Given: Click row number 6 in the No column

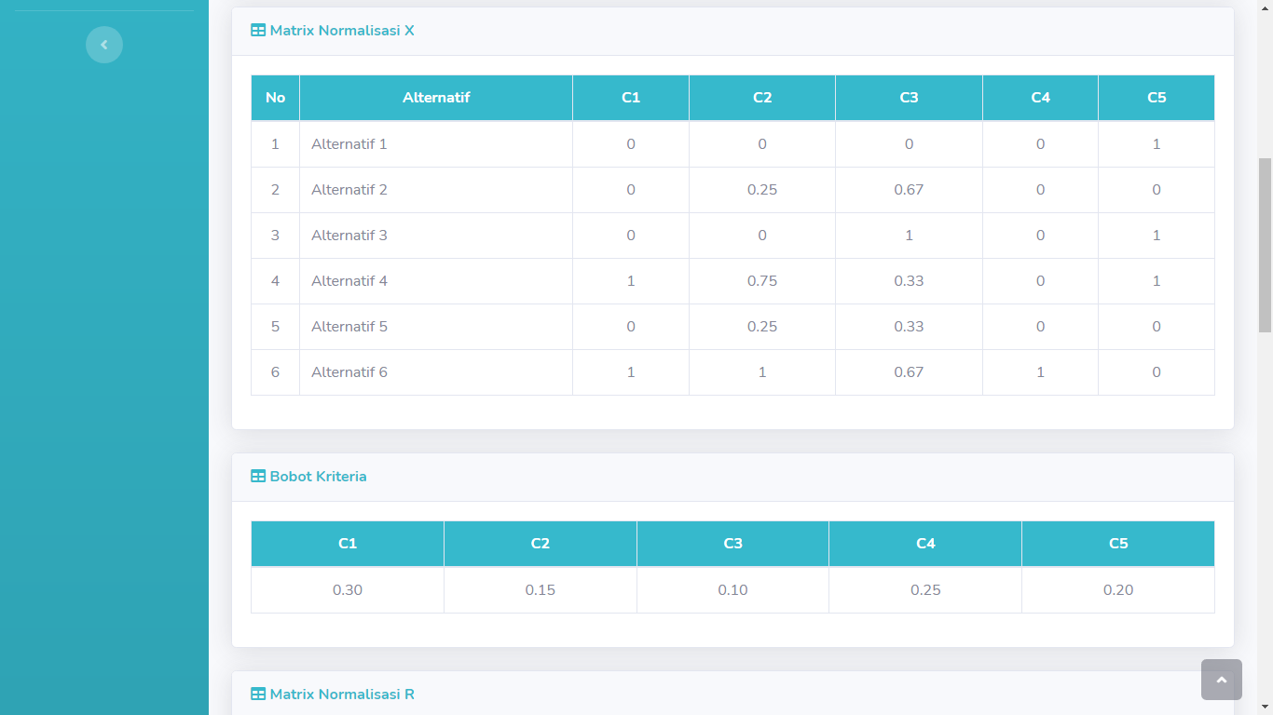Looking at the screenshot, I should pos(275,372).
